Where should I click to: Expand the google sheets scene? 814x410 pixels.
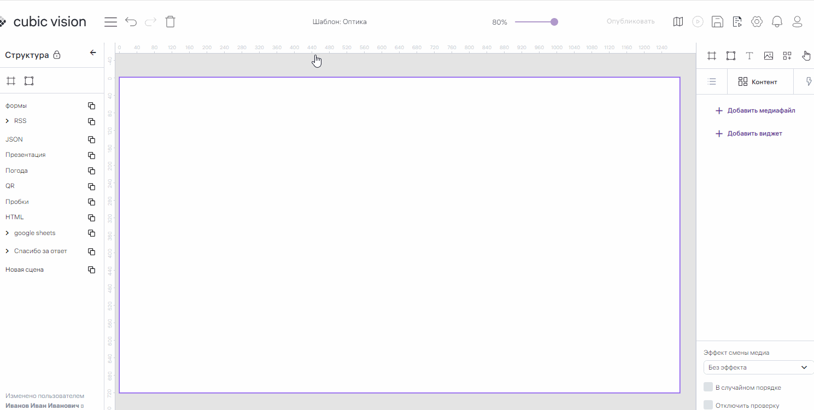click(7, 233)
